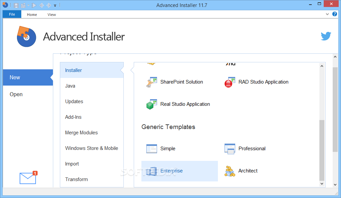The width and height of the screenshot is (341, 198).
Task: Open the File ribbon tab
Action: click(12, 14)
